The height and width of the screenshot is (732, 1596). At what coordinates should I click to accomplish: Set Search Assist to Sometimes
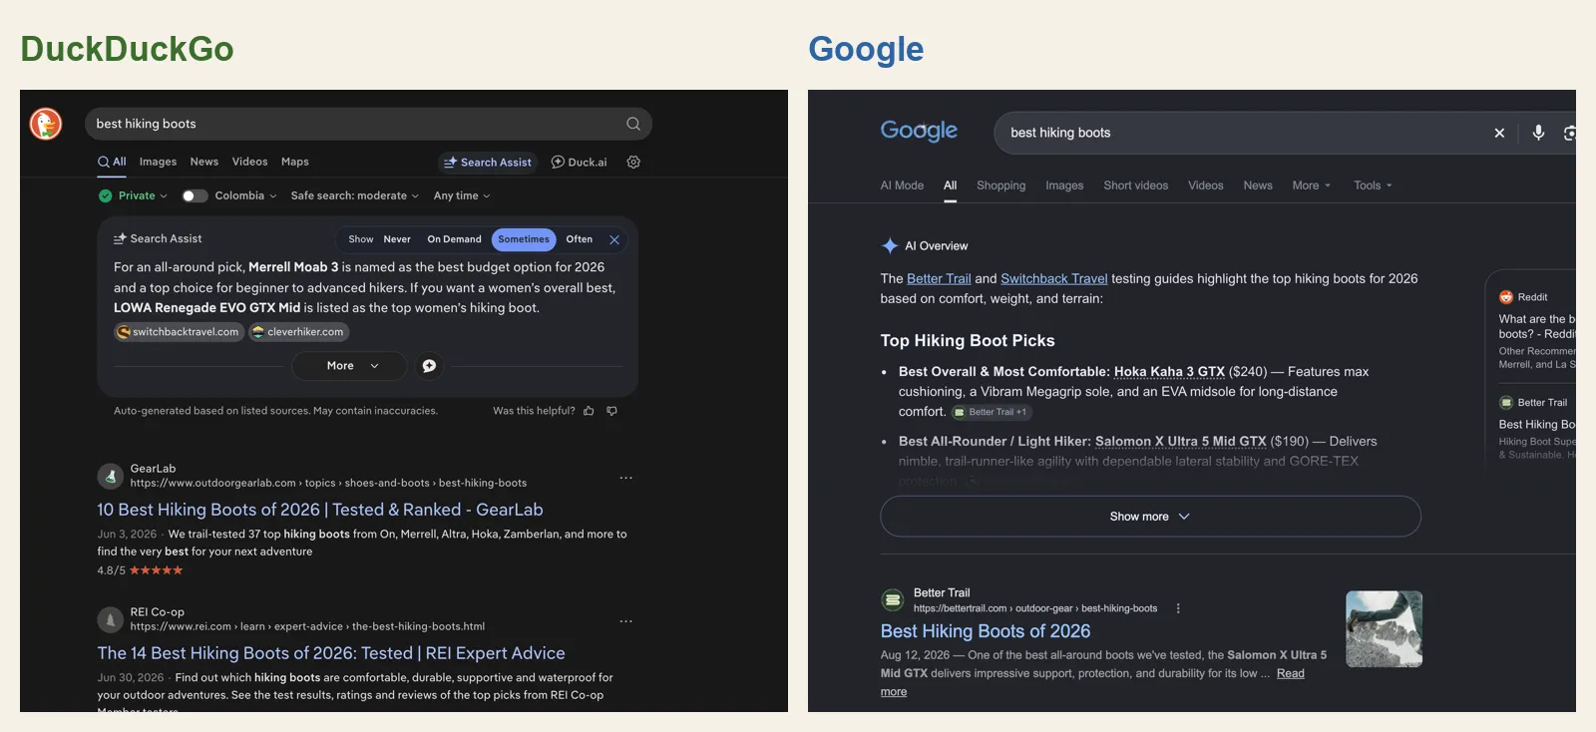[524, 239]
